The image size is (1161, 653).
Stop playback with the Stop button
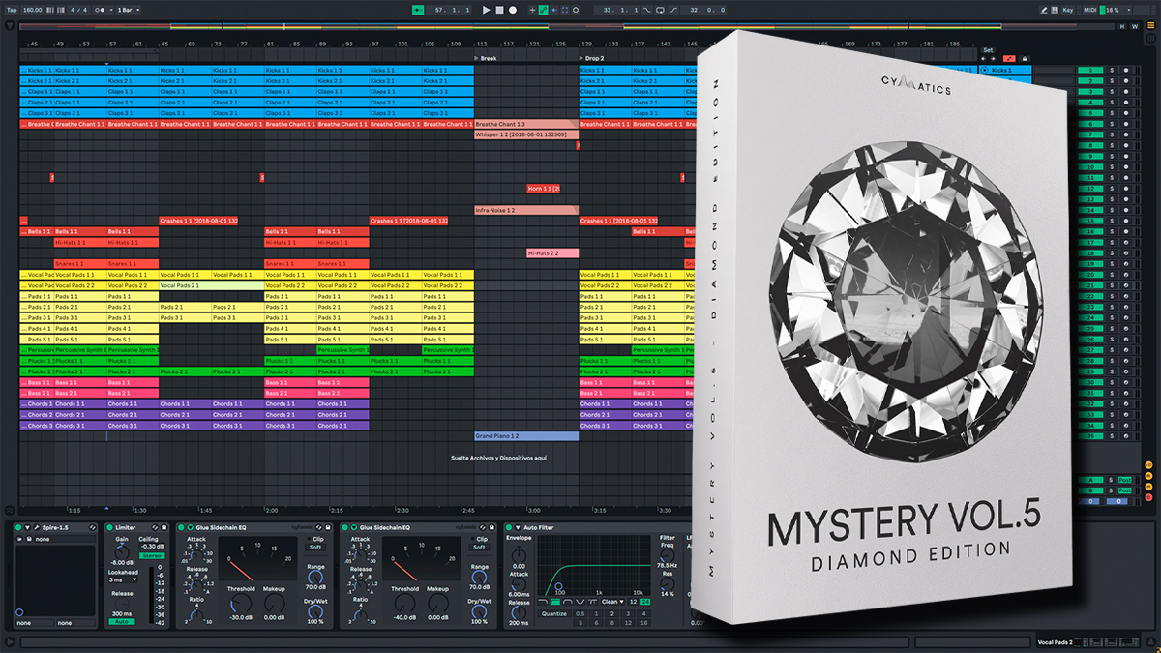[499, 10]
